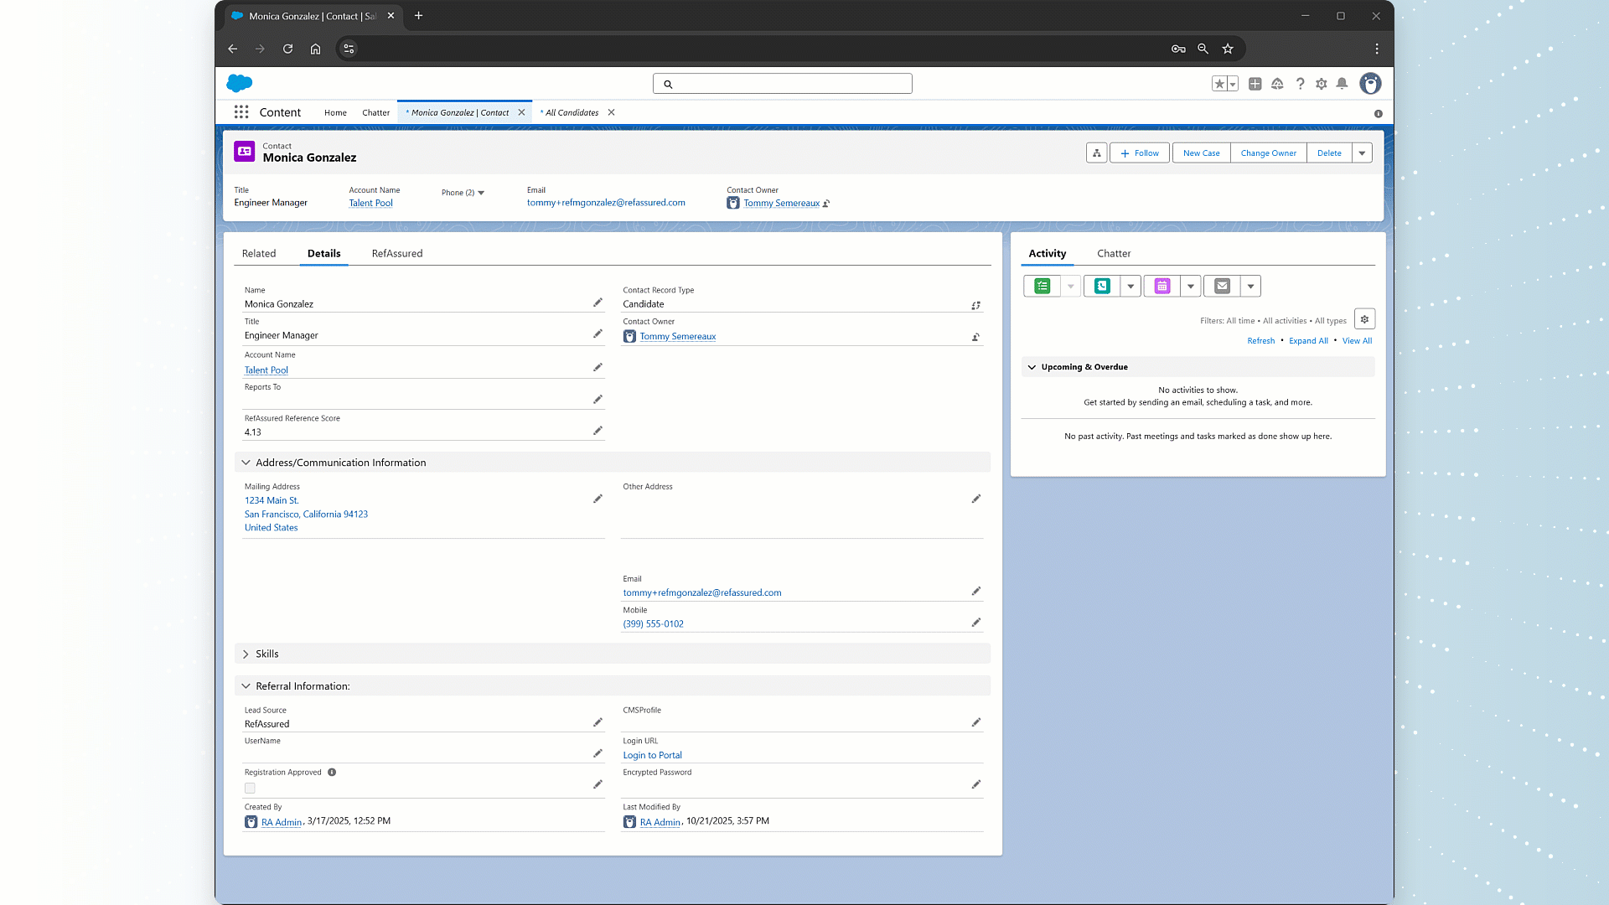
Task: Expand the Skills section
Action: tap(246, 654)
